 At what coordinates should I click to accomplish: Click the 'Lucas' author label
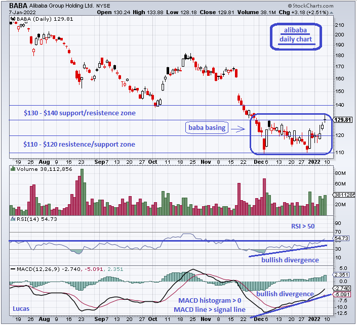(21, 309)
